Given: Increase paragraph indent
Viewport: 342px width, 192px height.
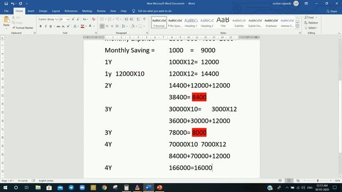Looking at the screenshot, I should point(131,19).
